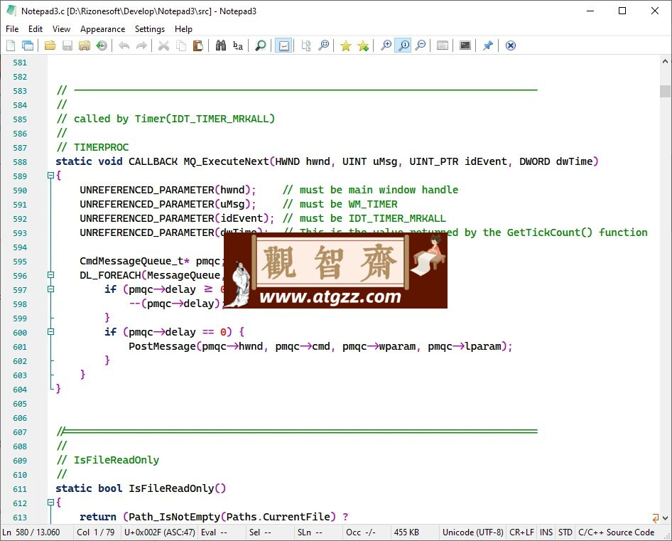The image size is (672, 541).
Task: Click the scroll up arrow
Action: (x=665, y=61)
